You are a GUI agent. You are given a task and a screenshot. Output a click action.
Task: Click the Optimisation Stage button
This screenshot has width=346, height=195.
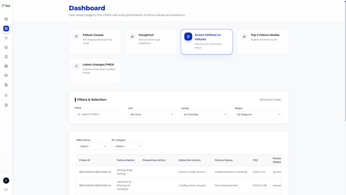(270, 100)
